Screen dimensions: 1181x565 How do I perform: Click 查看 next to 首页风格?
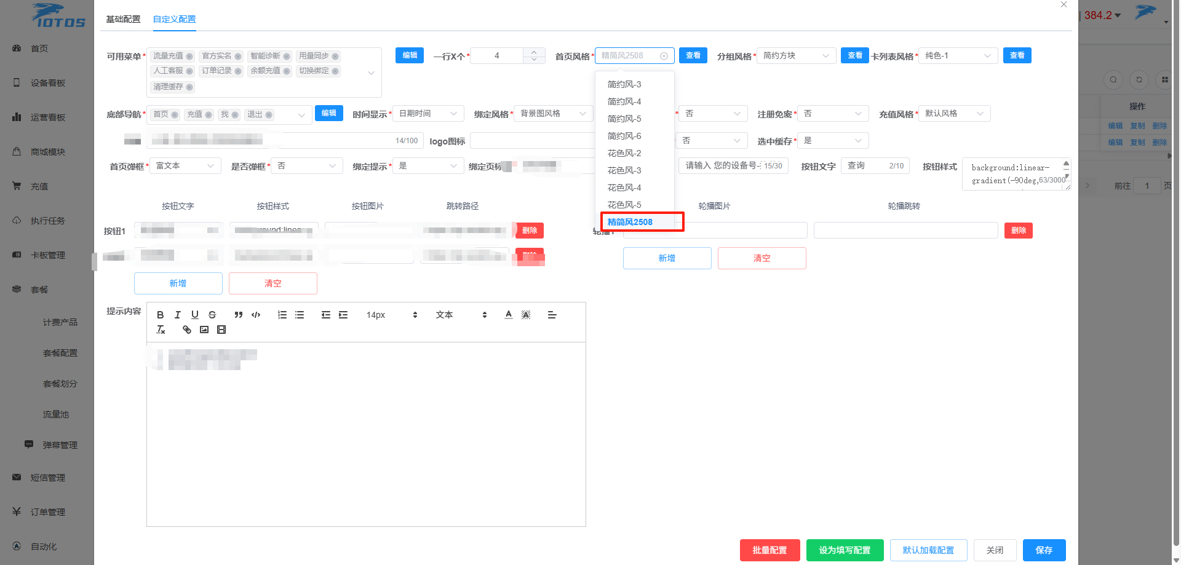click(693, 55)
